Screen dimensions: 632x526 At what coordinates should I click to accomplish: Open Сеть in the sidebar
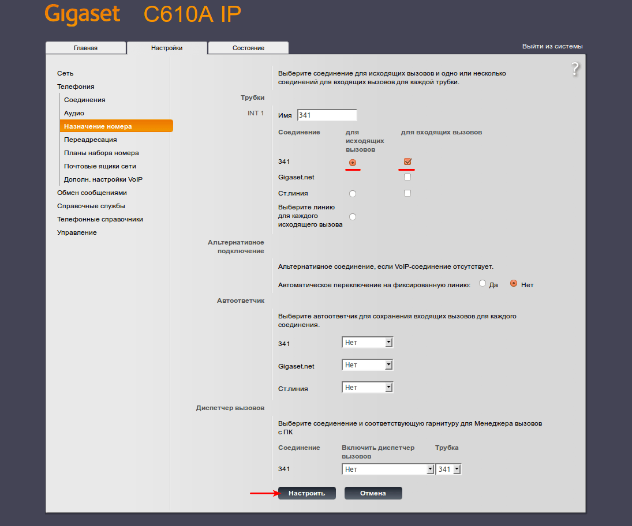click(65, 73)
